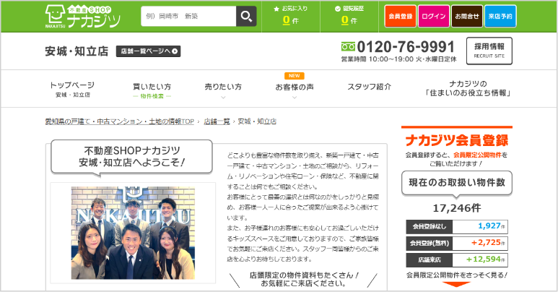558x292 pixels.
Task: Click the search field with 岡崎市 placeholder
Action: pyautogui.click(x=188, y=16)
